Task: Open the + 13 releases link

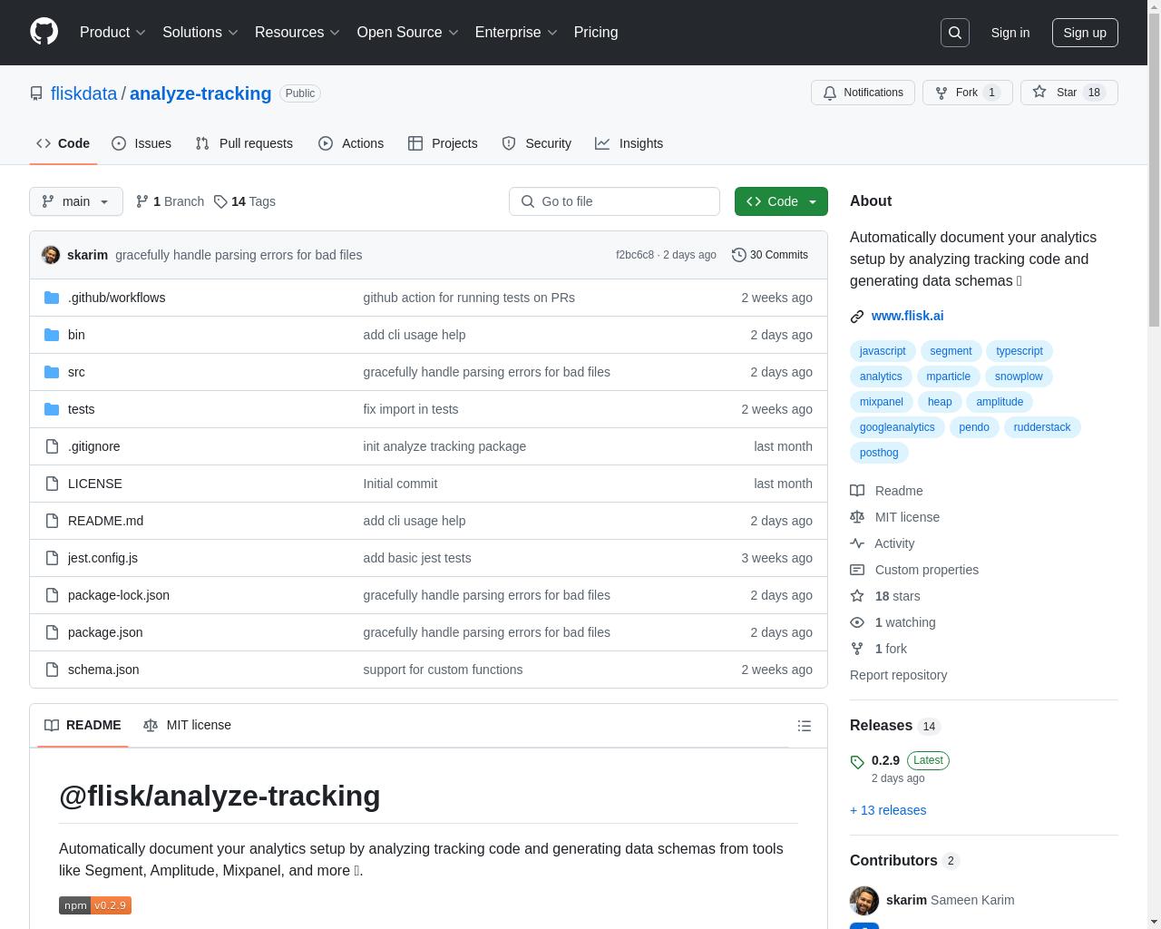Action: [888, 810]
